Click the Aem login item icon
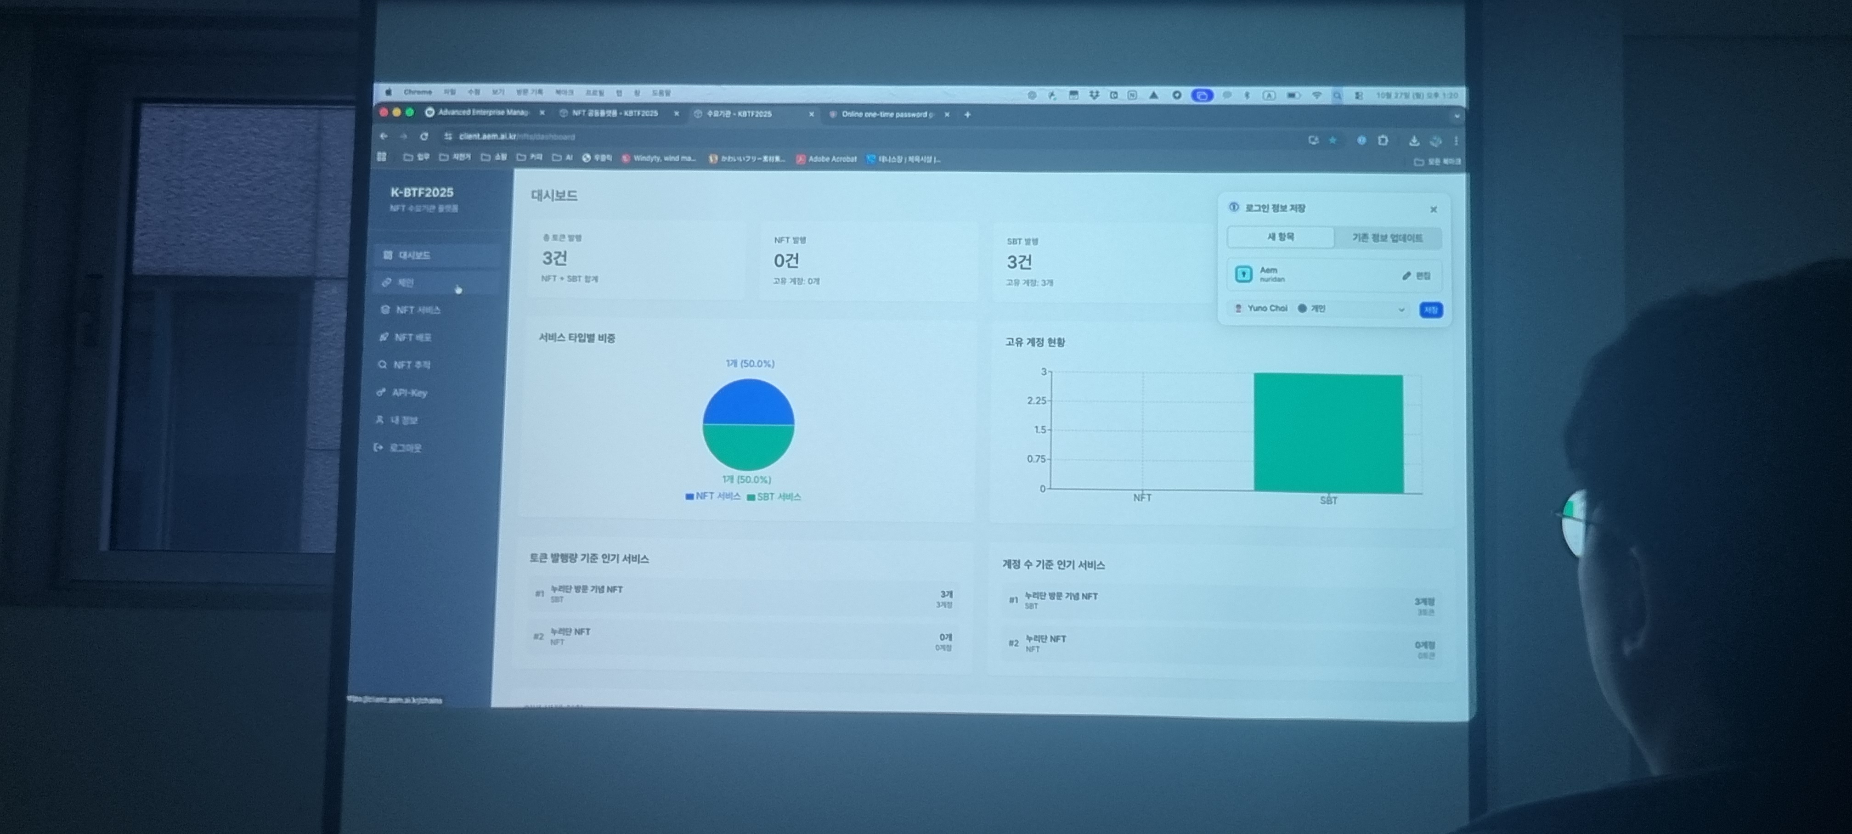Viewport: 1852px width, 834px height. pos(1244,274)
